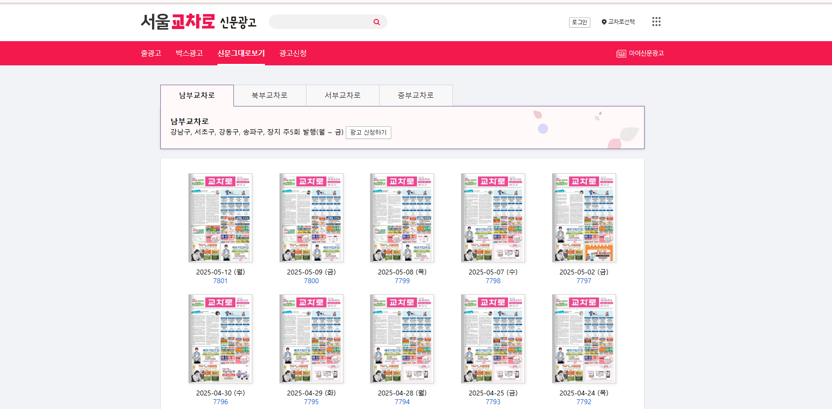Click issue number 7794 link
Screen dimensions: 832x409
point(402,402)
